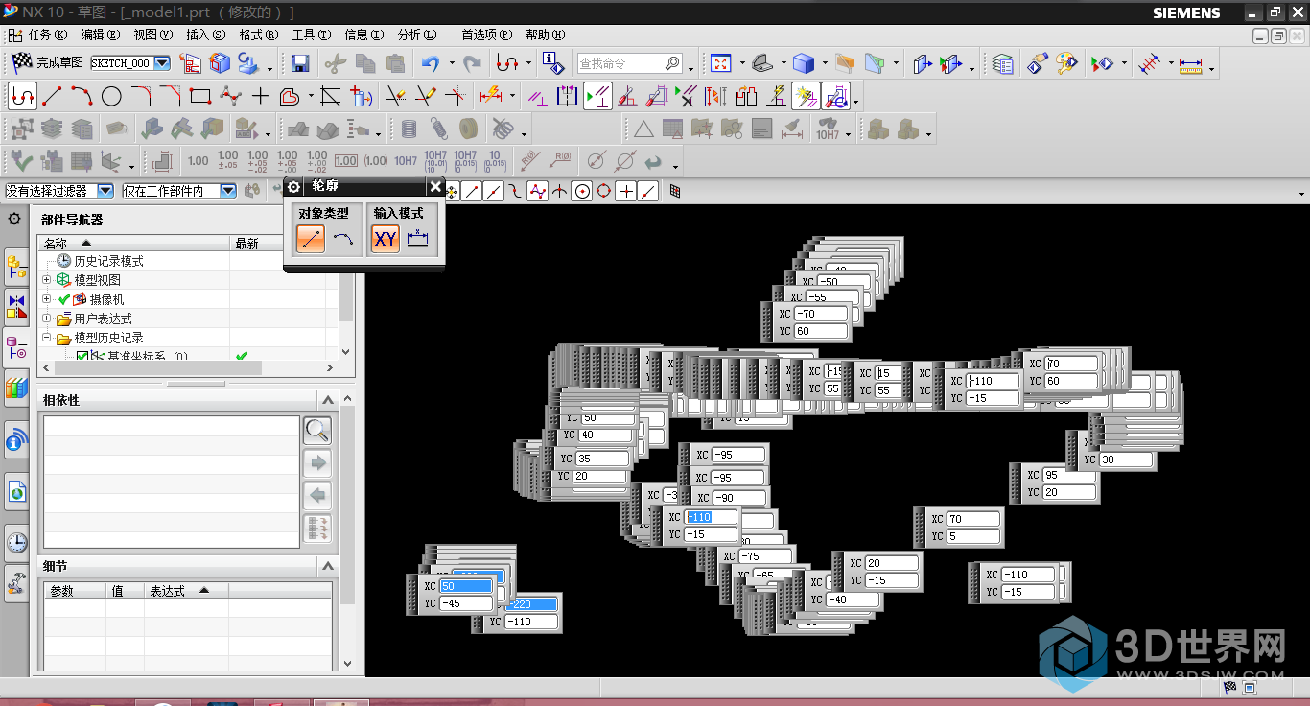Open Profile dialog settings gear
1310x706 pixels.
[294, 186]
